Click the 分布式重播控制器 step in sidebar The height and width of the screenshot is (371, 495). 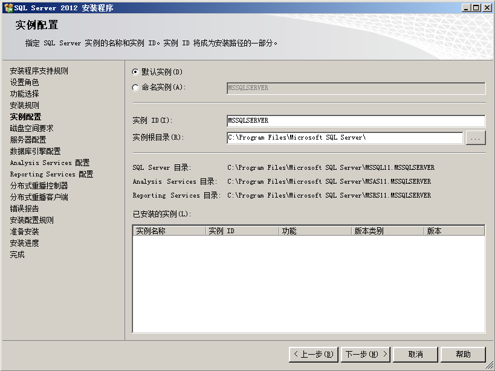(x=39, y=185)
